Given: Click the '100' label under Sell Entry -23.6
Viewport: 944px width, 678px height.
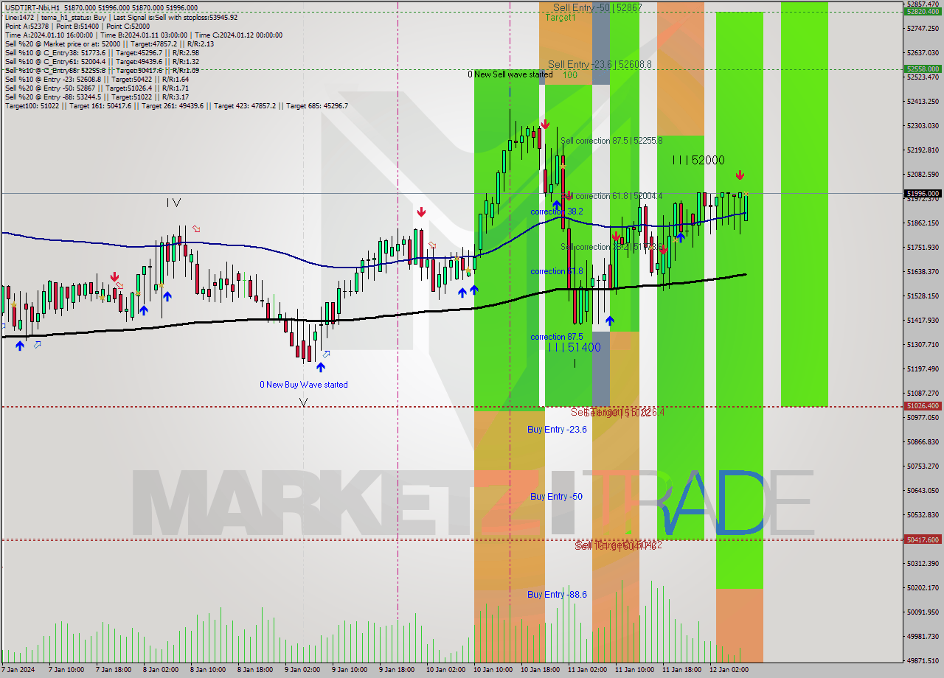Looking at the screenshot, I should coord(570,75).
